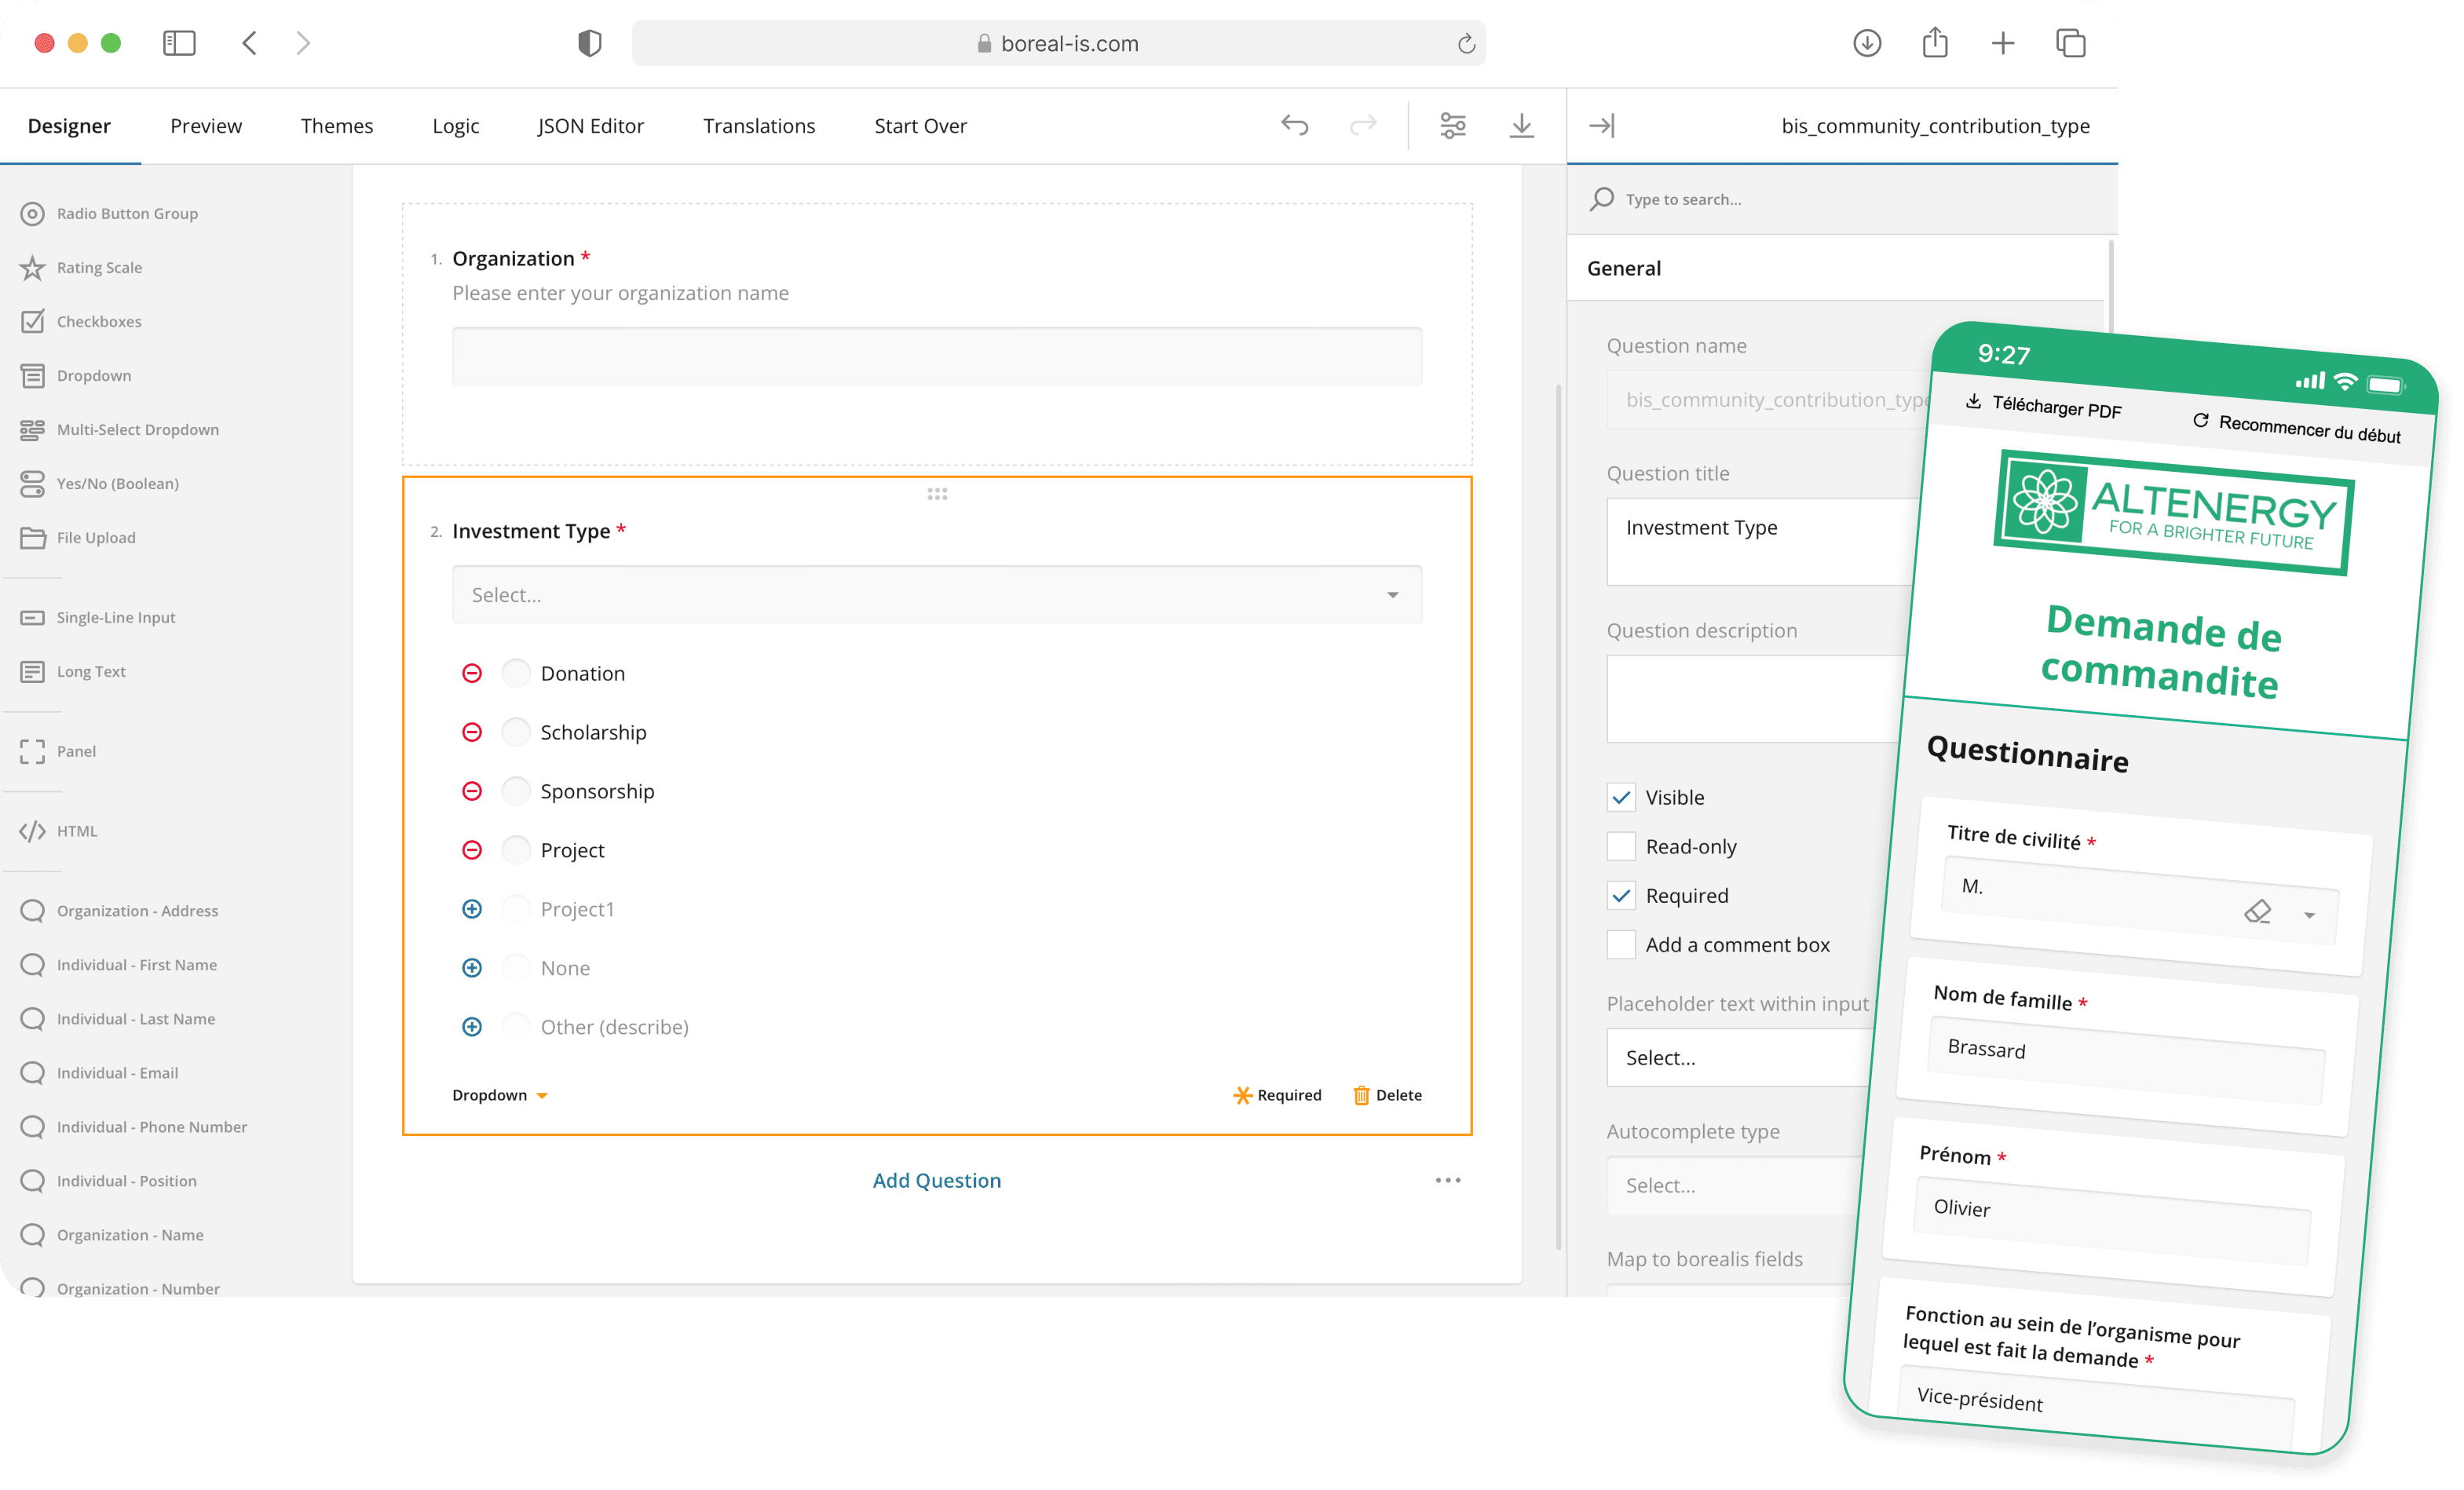Remove the Donation choice with minus icon

[472, 673]
